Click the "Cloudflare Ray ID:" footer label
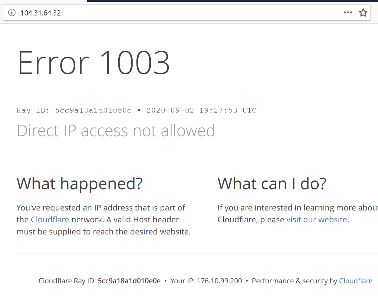Screen dimensions: 378x296 pos(67,281)
